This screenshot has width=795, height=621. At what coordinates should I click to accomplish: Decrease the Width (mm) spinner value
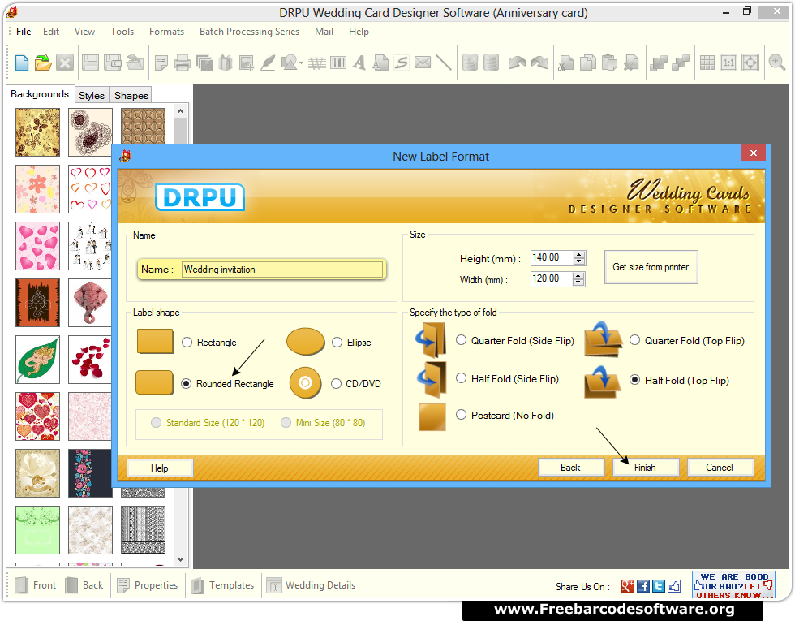(x=578, y=282)
